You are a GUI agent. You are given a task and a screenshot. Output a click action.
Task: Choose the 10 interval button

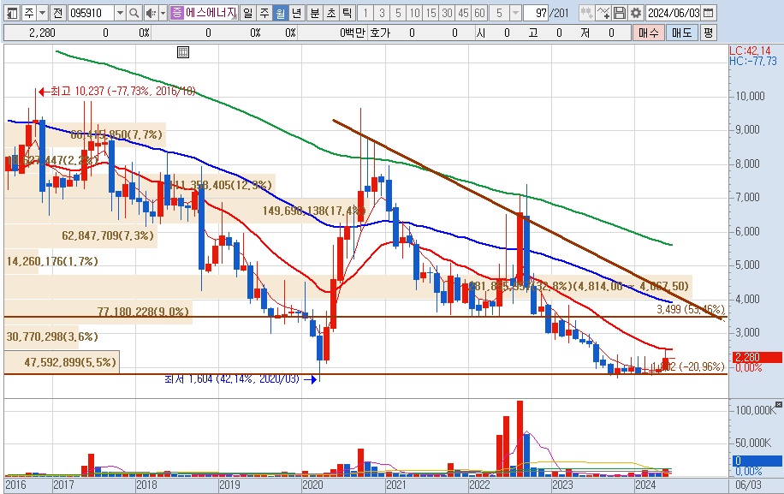click(414, 13)
